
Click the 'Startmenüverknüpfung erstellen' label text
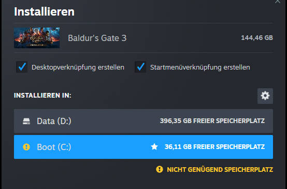coord(200,67)
